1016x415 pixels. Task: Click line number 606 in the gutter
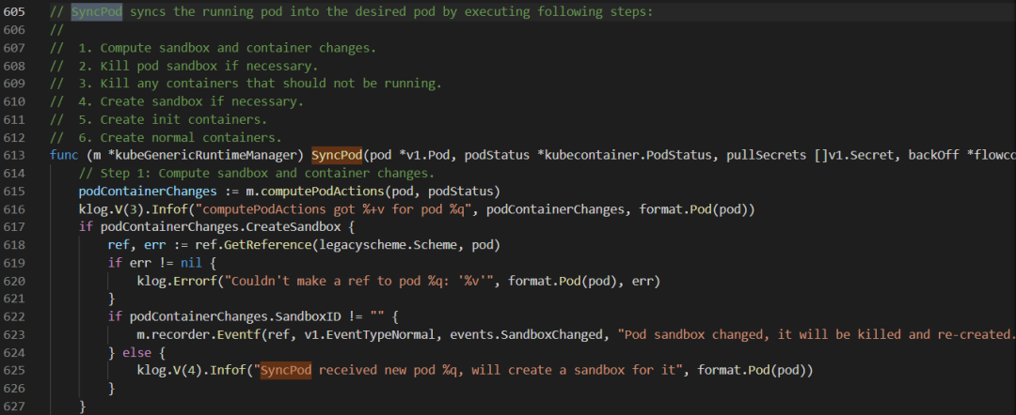tap(13, 30)
